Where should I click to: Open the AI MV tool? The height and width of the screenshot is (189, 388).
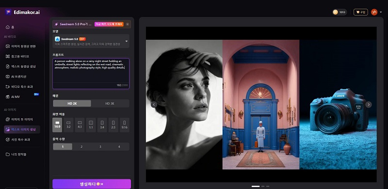point(13,97)
